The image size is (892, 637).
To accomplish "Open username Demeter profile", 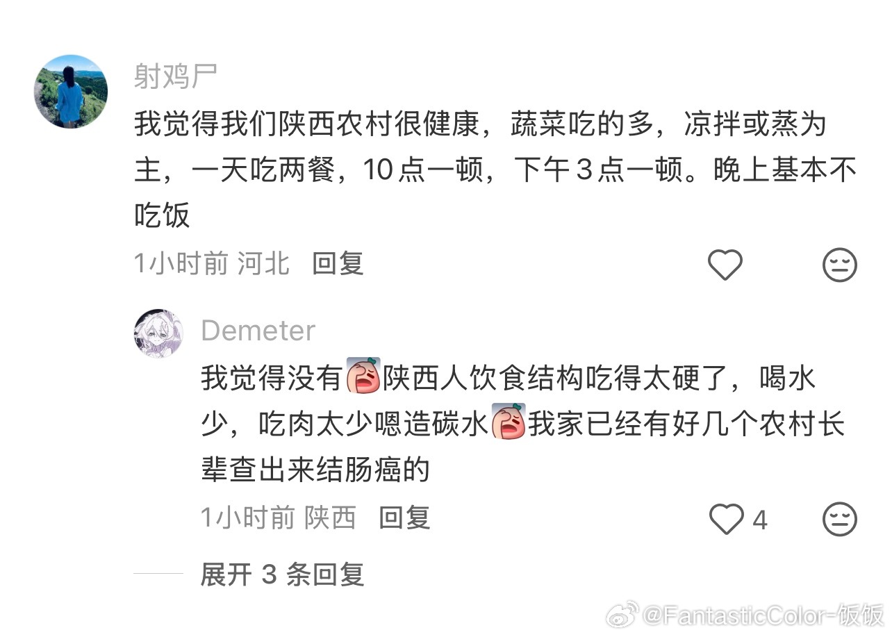I will [x=258, y=331].
